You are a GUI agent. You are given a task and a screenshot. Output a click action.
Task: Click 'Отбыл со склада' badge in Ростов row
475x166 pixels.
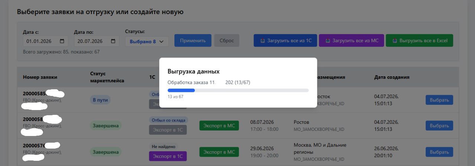pyautogui.click(x=168, y=120)
